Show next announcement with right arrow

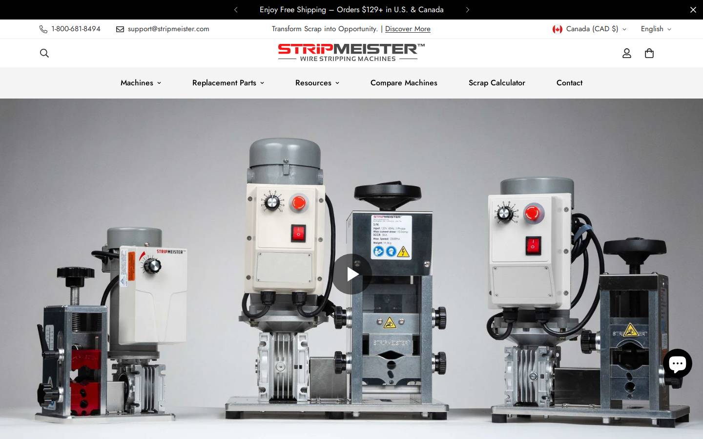pos(467,10)
